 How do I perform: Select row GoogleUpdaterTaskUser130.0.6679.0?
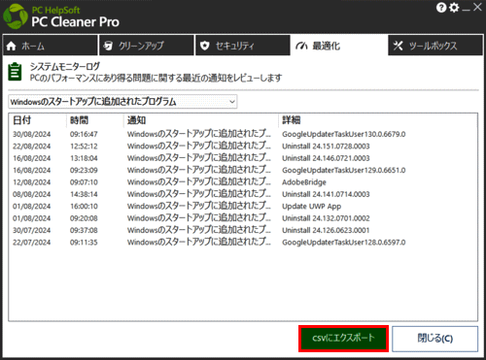243,134
